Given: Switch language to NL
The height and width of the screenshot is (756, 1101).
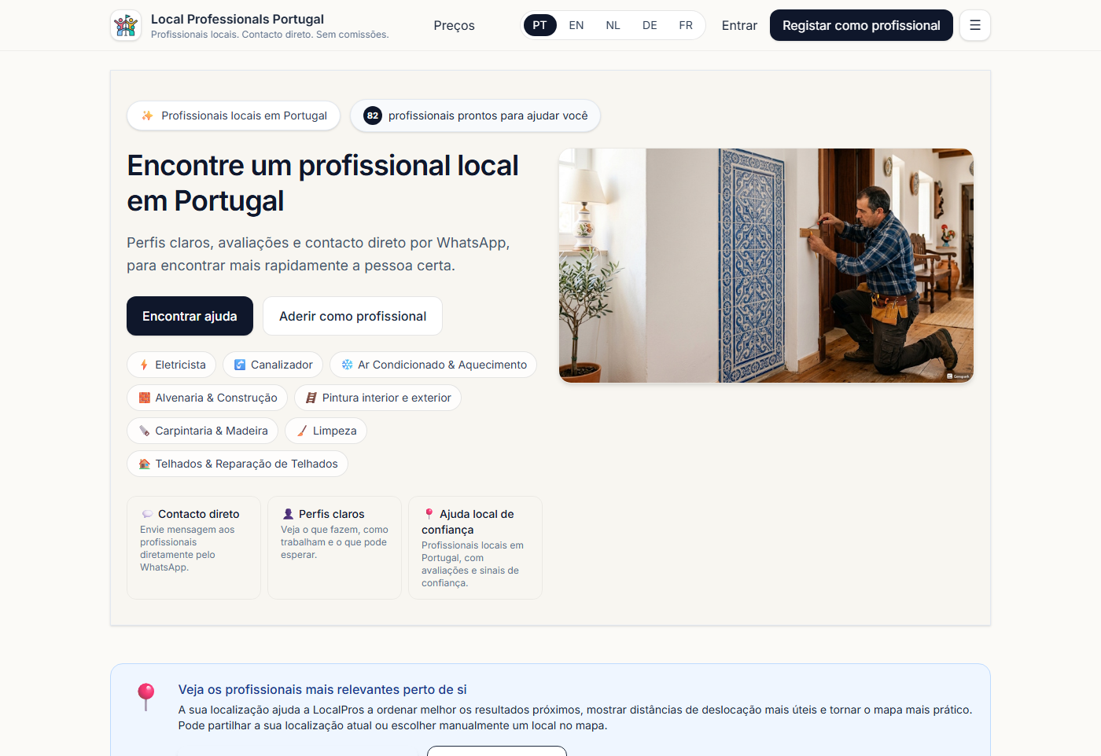Looking at the screenshot, I should (613, 25).
